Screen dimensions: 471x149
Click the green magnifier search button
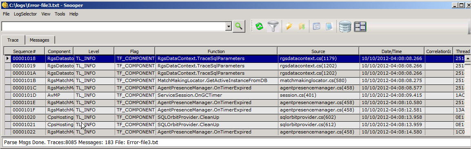[239, 27]
